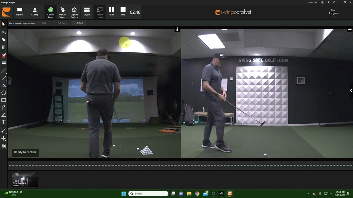Select the distance ruler tool
This screenshot has width=353, height=198.
4,130
